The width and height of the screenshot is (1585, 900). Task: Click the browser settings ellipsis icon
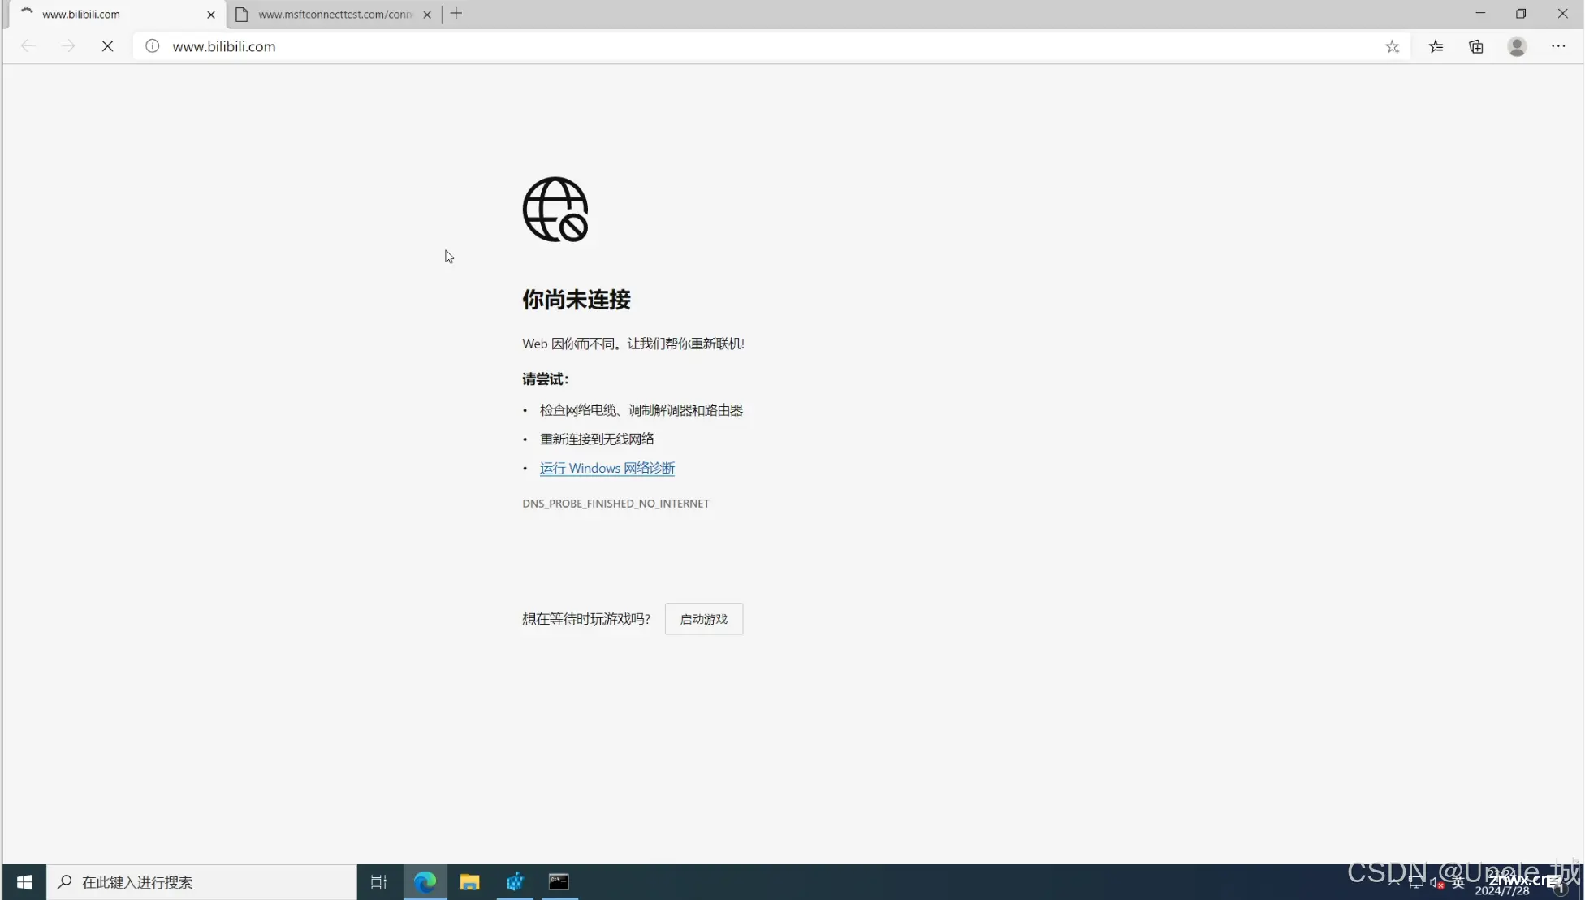coord(1557,45)
